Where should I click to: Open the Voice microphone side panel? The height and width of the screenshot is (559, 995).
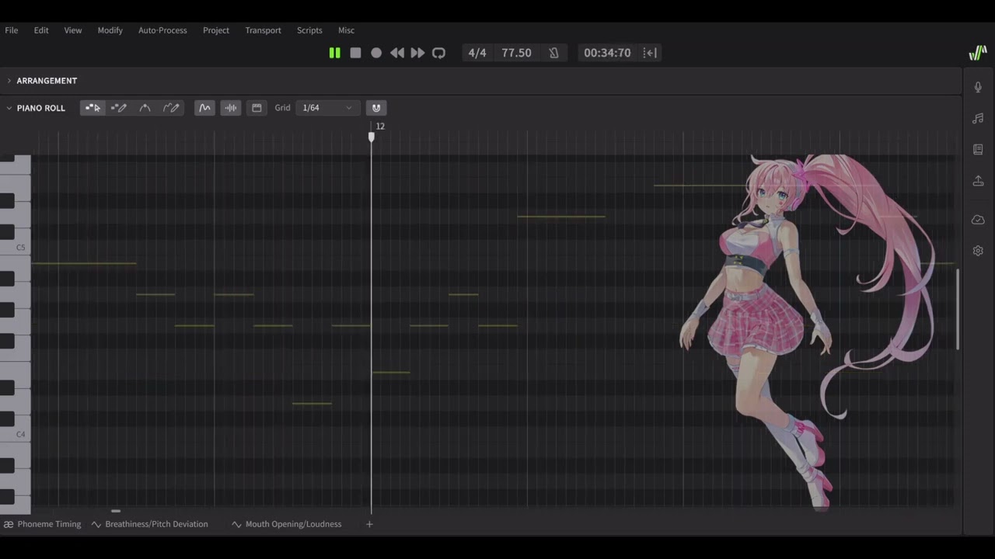(978, 87)
